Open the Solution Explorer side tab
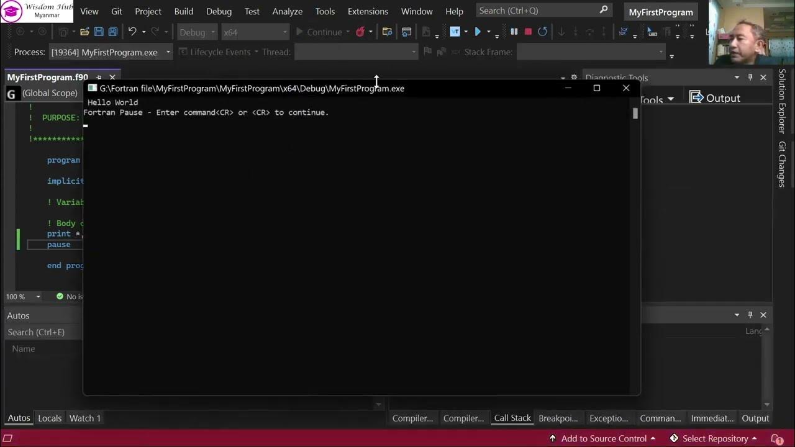This screenshot has height=447, width=795. click(x=782, y=101)
